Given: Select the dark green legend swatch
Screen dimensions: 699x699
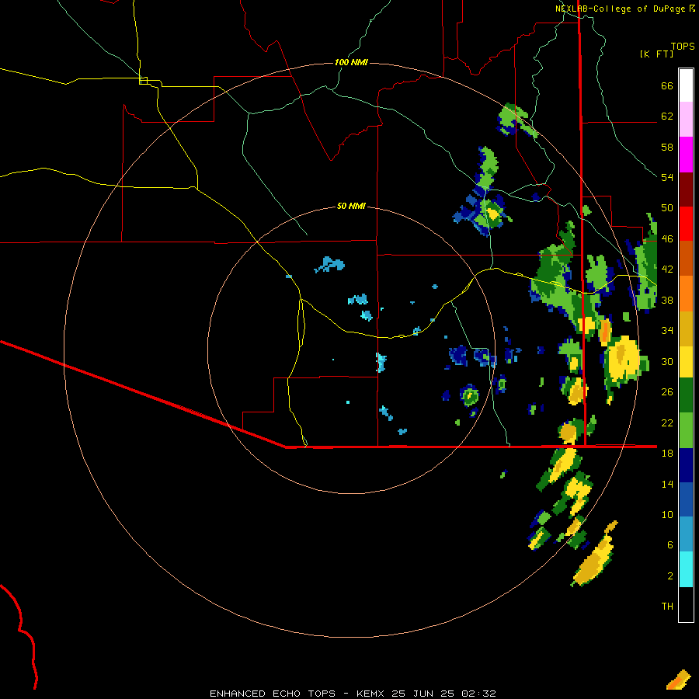Looking at the screenshot, I should pyautogui.click(x=686, y=395).
